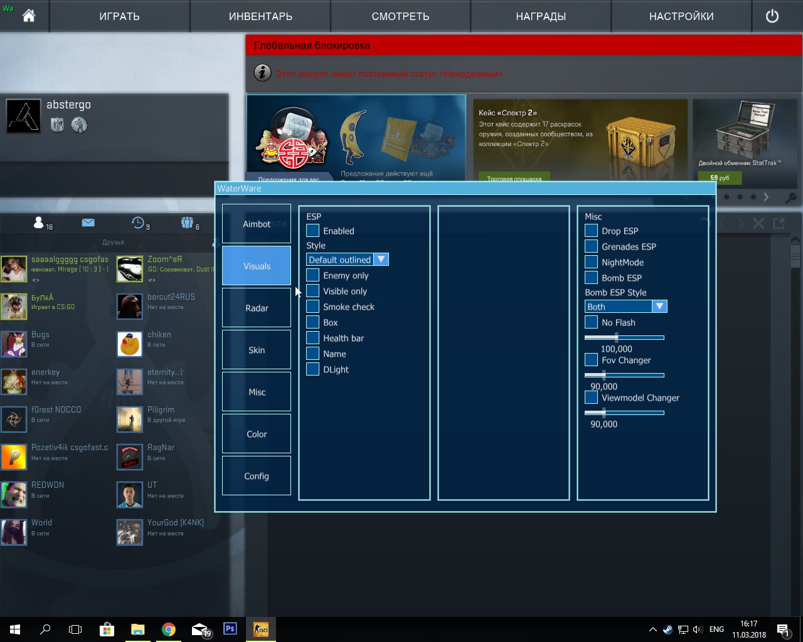Adjust the No Flash slider

(624, 337)
